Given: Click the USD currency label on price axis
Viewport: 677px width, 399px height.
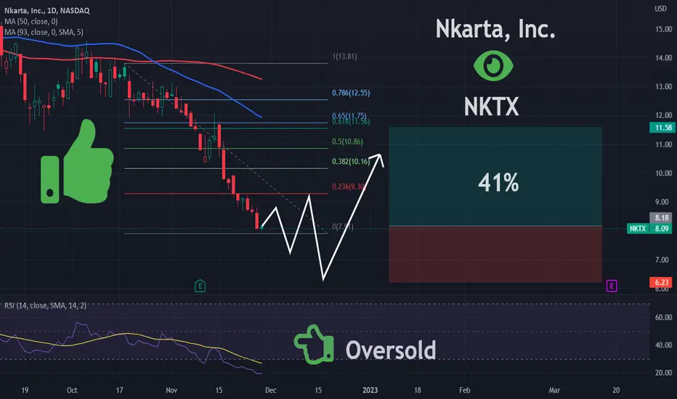Looking at the screenshot, I should (x=660, y=9).
